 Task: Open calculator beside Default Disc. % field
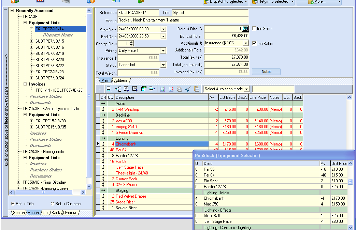click(245, 29)
